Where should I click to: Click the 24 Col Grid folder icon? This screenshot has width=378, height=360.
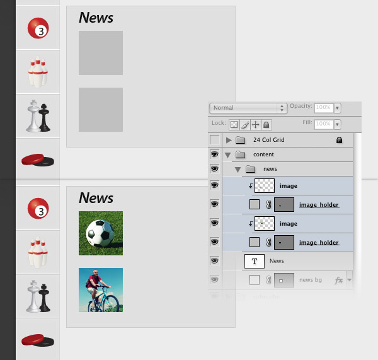pos(241,140)
